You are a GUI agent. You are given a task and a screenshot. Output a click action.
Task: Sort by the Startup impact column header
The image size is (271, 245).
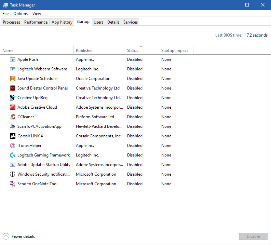pos(176,51)
